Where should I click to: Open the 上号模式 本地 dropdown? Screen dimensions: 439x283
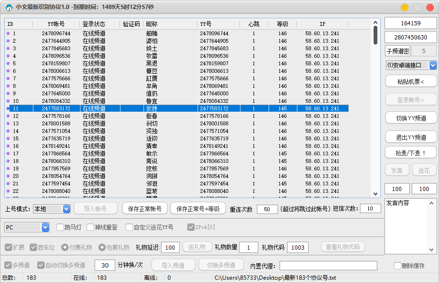(66, 209)
